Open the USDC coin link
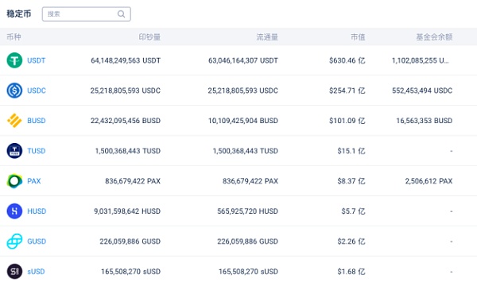The width and height of the screenshot is (477, 286). click(x=37, y=91)
